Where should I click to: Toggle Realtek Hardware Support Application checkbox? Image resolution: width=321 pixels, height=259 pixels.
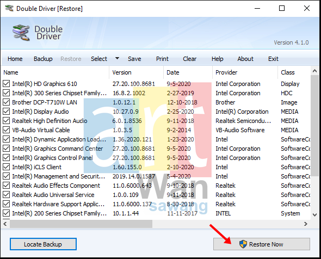point(7,204)
